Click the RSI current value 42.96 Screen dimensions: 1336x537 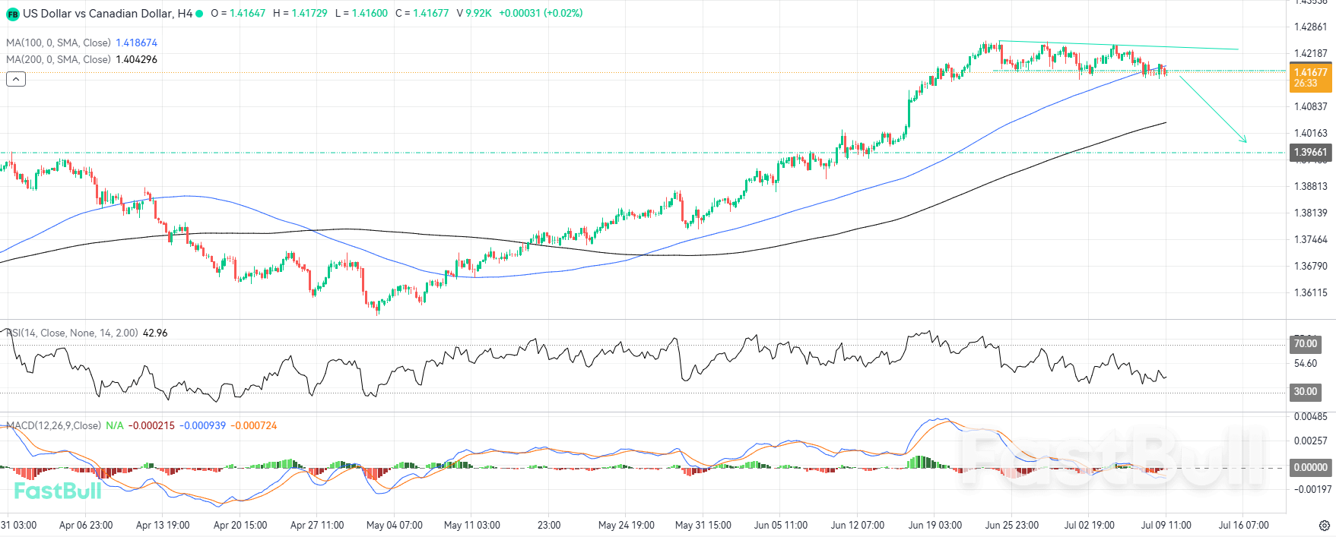point(155,333)
